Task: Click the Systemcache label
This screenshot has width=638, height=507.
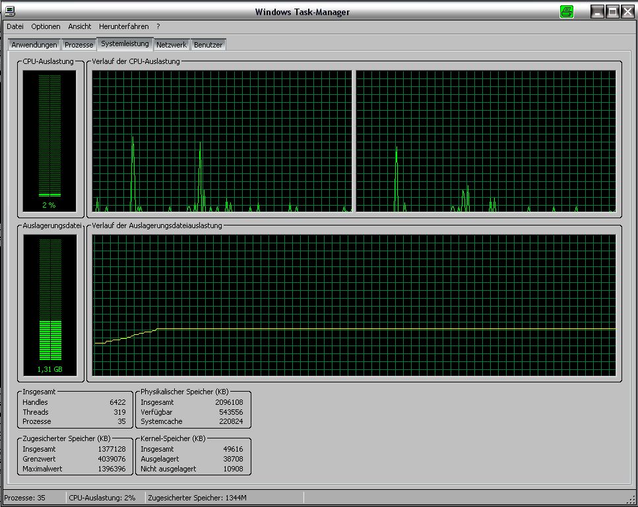Action: point(162,421)
